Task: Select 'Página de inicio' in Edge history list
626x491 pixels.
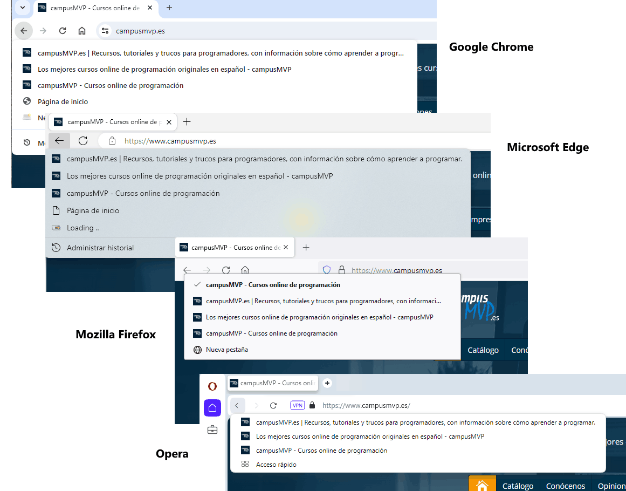Action: [x=93, y=210]
